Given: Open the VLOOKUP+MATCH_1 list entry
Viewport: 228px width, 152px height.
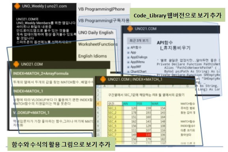Looking at the screenshot, I should tap(52, 113).
